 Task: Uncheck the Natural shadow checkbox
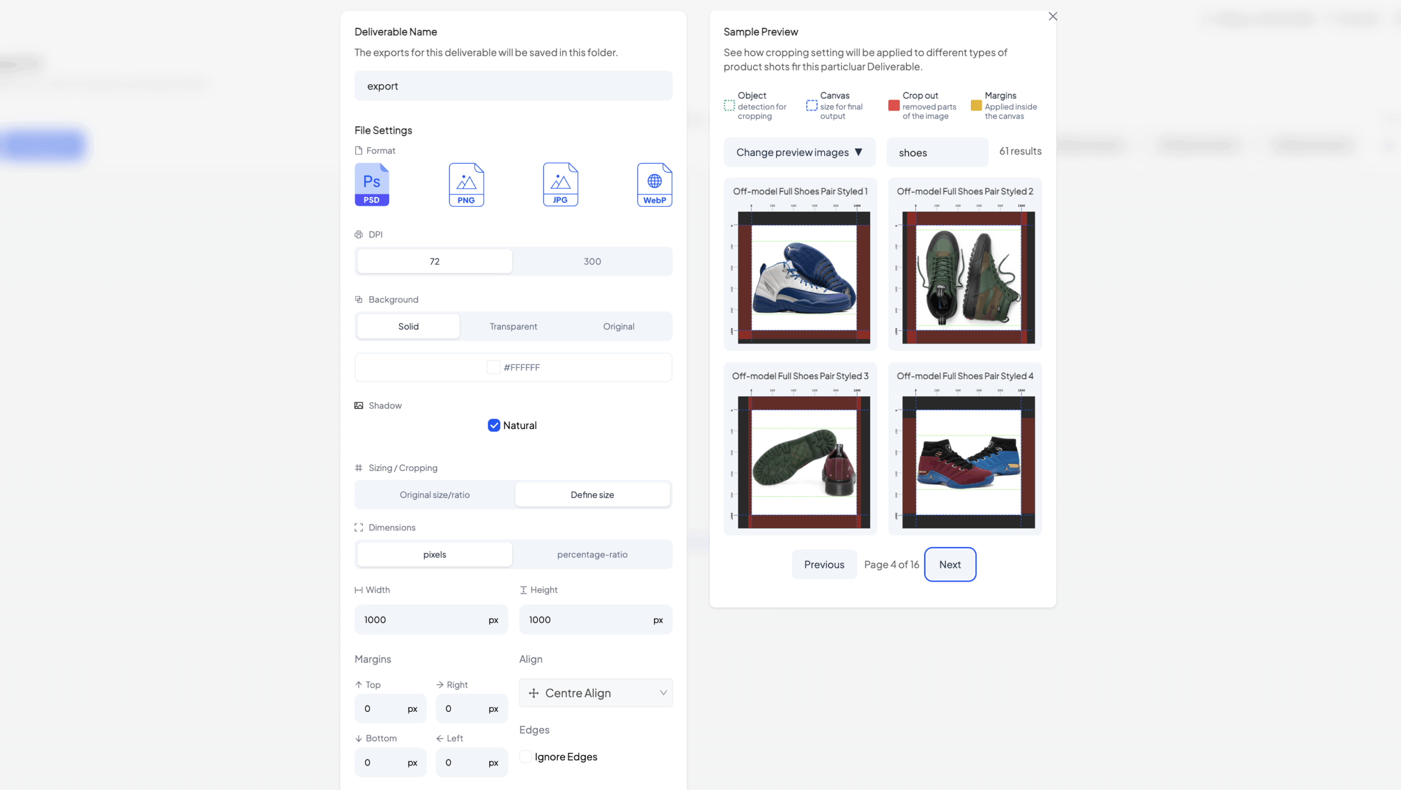[494, 426]
